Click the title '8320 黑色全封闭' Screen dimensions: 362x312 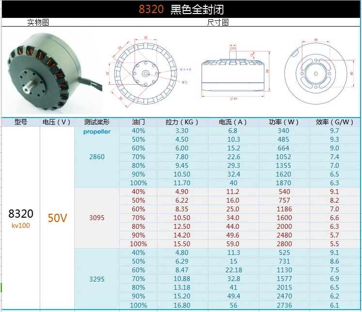181,10
